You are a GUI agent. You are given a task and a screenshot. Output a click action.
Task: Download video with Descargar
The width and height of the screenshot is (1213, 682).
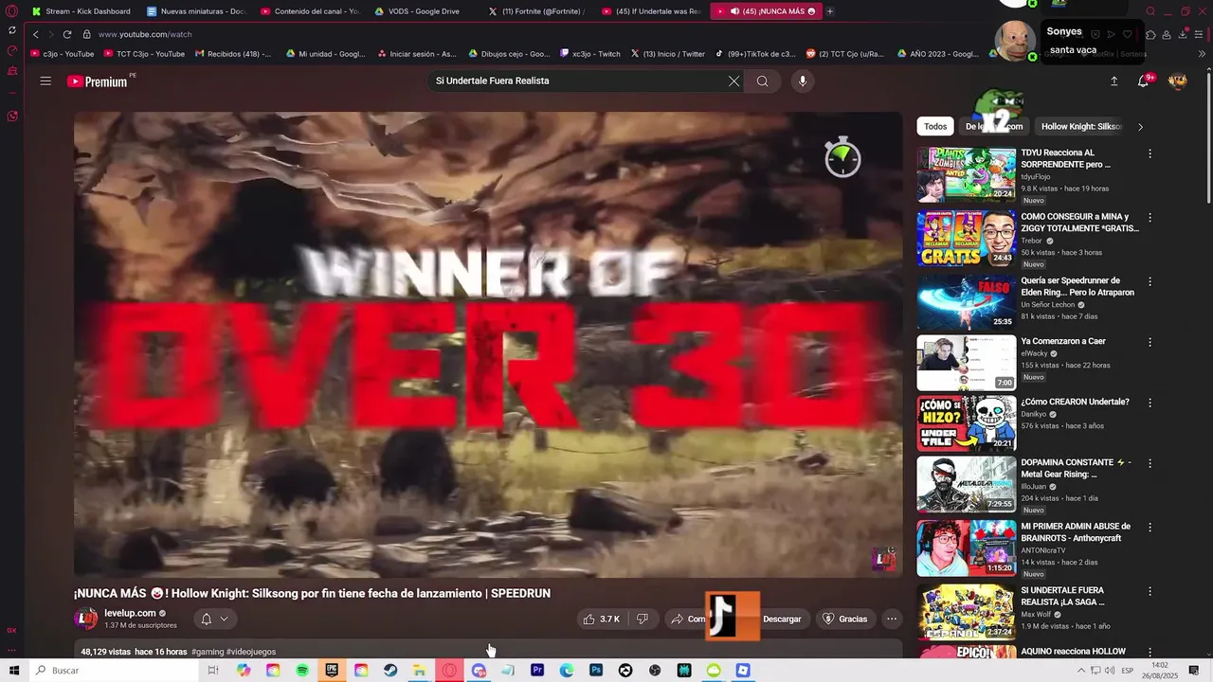pyautogui.click(x=782, y=619)
